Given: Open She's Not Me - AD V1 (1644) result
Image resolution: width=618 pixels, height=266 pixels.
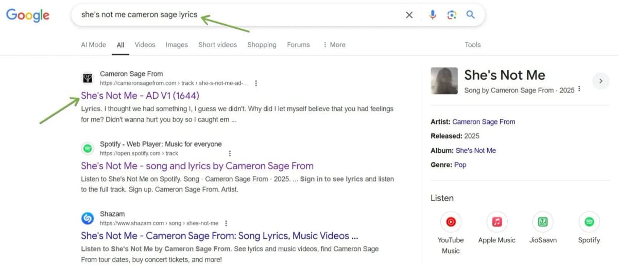Looking at the screenshot, I should click(140, 95).
